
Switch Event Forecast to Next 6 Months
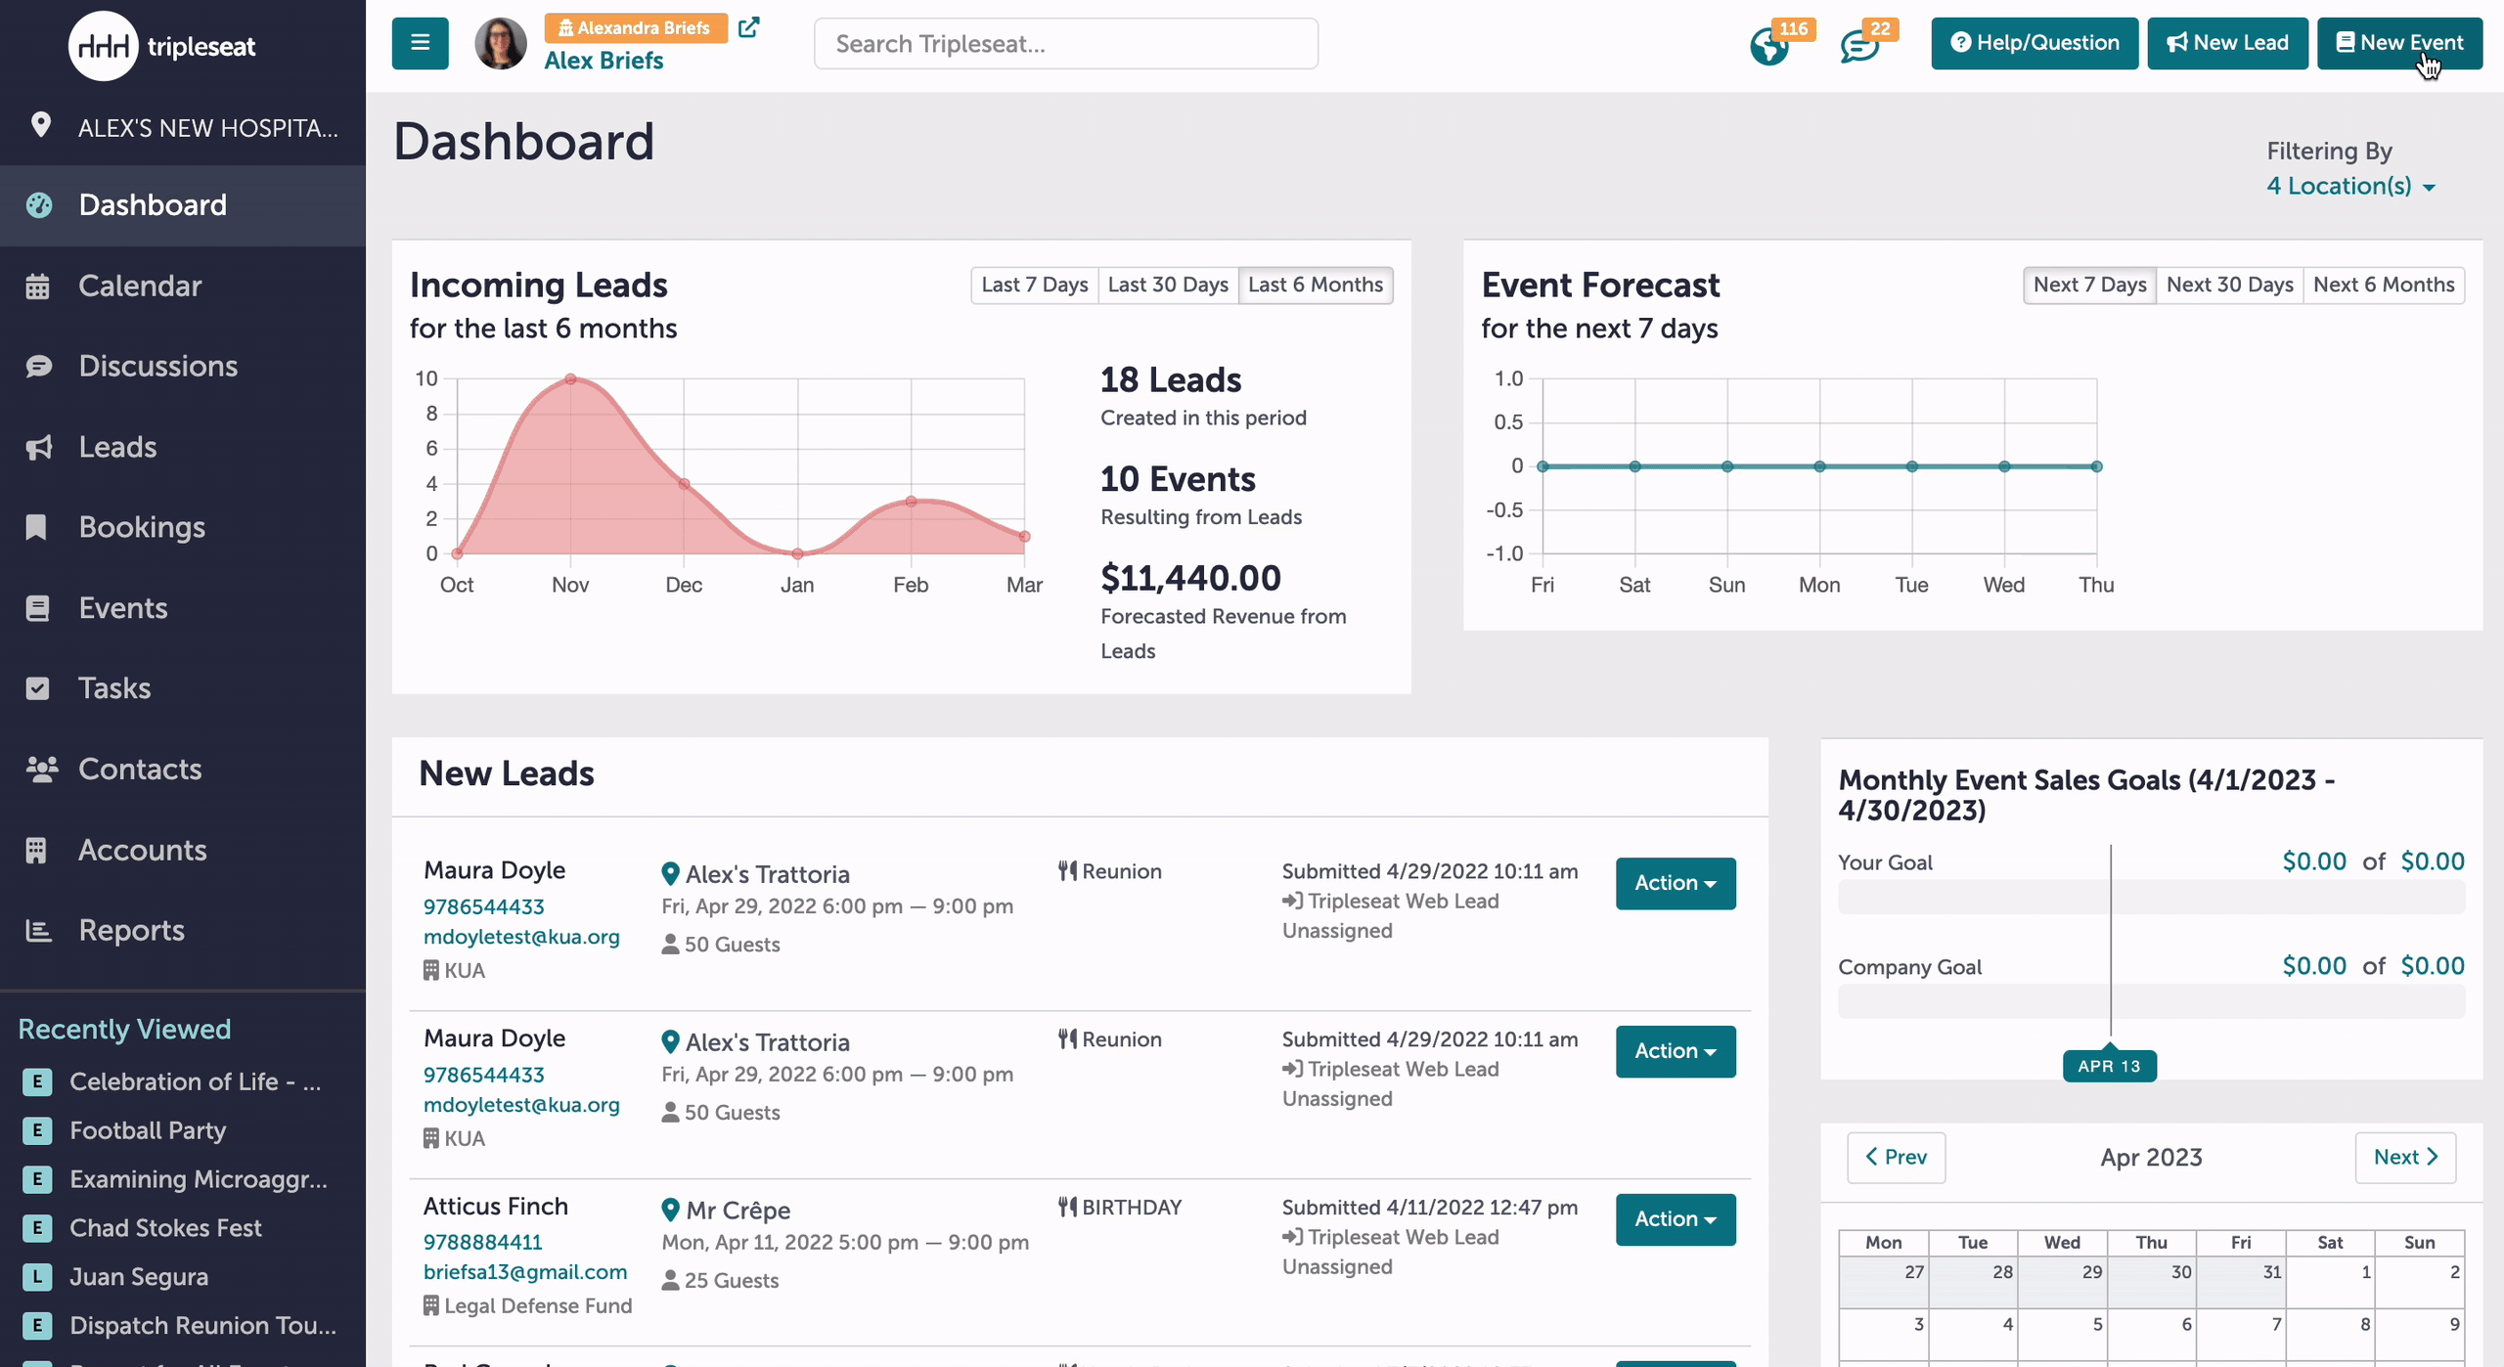pos(2383,285)
